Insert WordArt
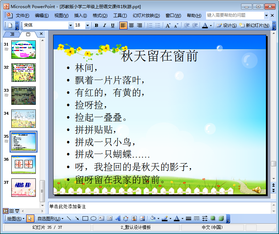The image size is (279, 234). [x=118, y=218]
